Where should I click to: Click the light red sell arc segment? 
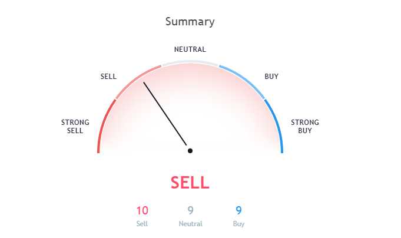pyautogui.click(x=136, y=80)
